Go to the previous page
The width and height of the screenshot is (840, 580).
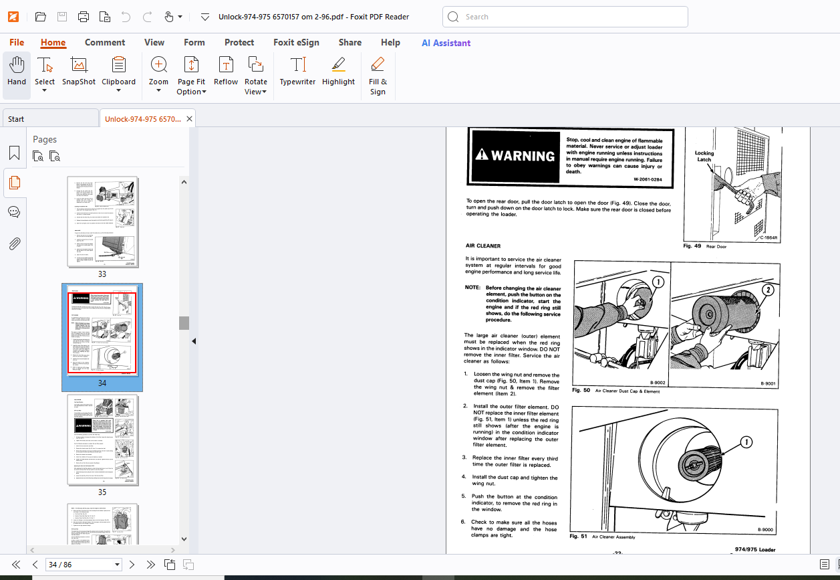34,565
